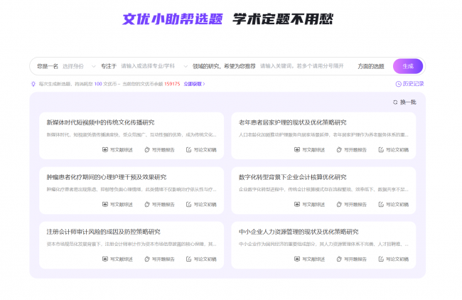The width and height of the screenshot is (462, 300).
Task: Click 写文献综述 icon on 中小企业 card
Action: (x=297, y=259)
